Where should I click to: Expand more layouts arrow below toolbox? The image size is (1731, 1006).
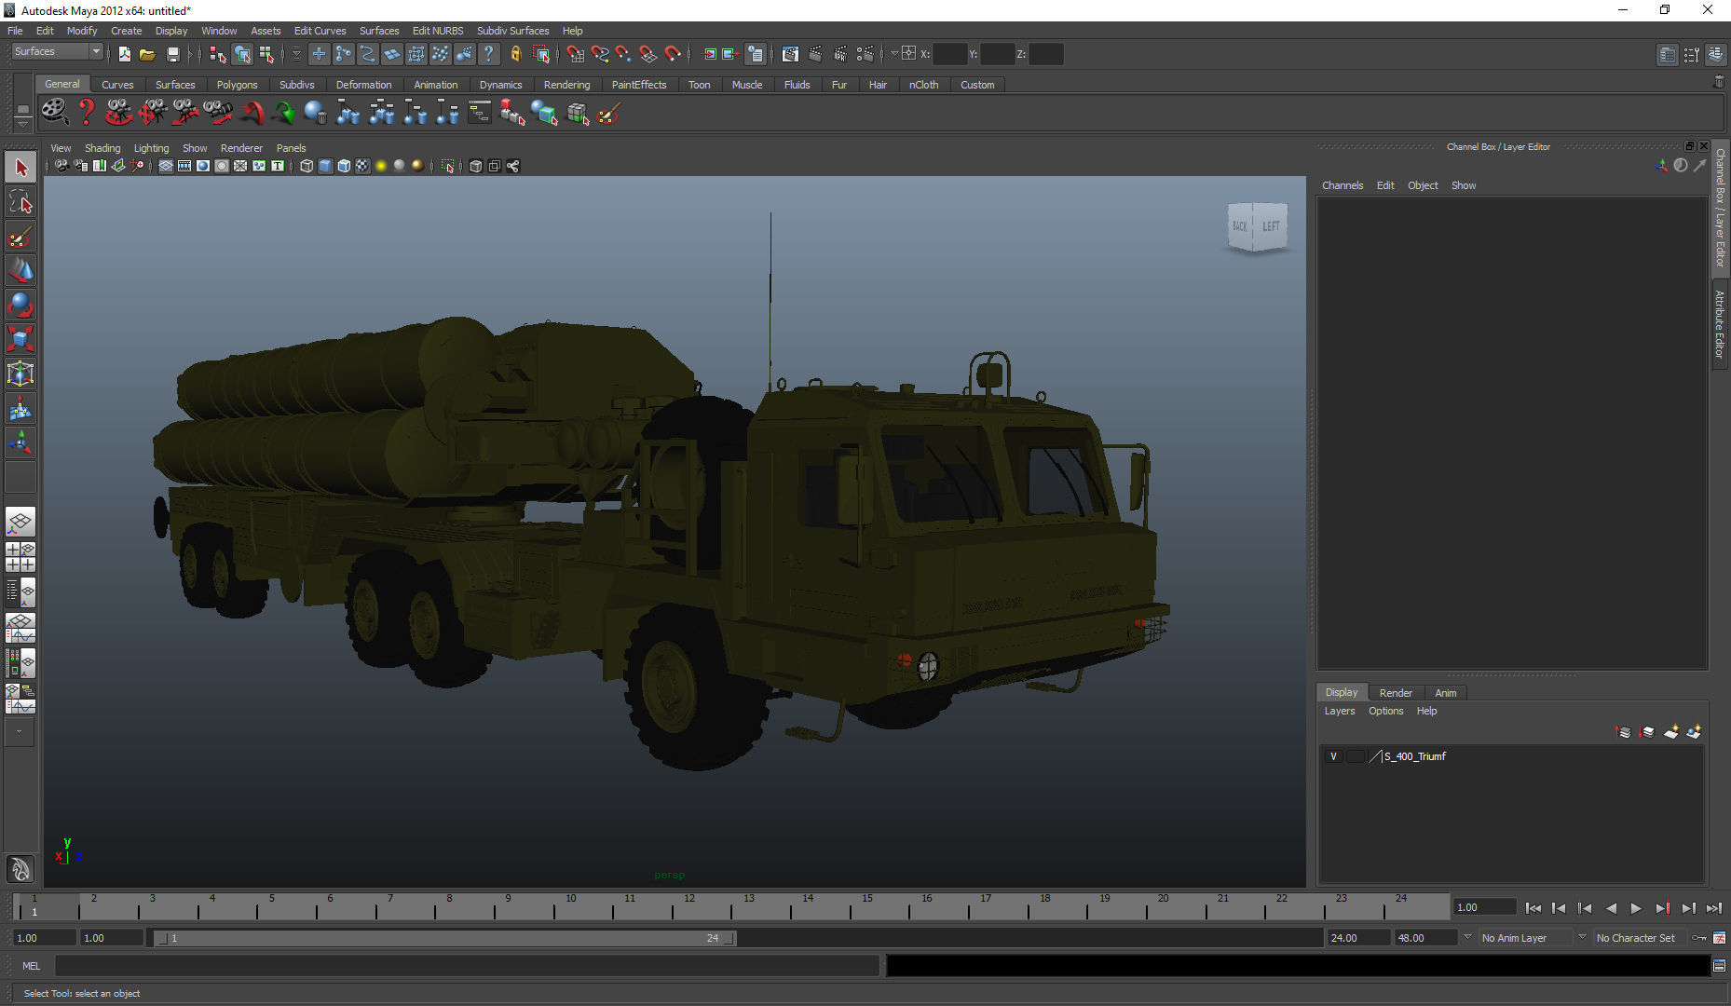(x=20, y=732)
